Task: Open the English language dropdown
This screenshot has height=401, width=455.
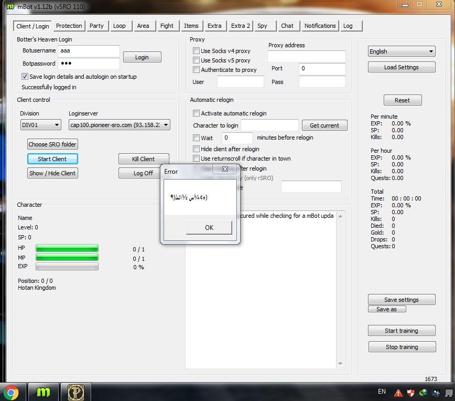Action: pos(402,51)
